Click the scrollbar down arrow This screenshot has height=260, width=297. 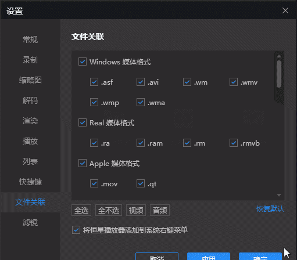click(x=279, y=195)
